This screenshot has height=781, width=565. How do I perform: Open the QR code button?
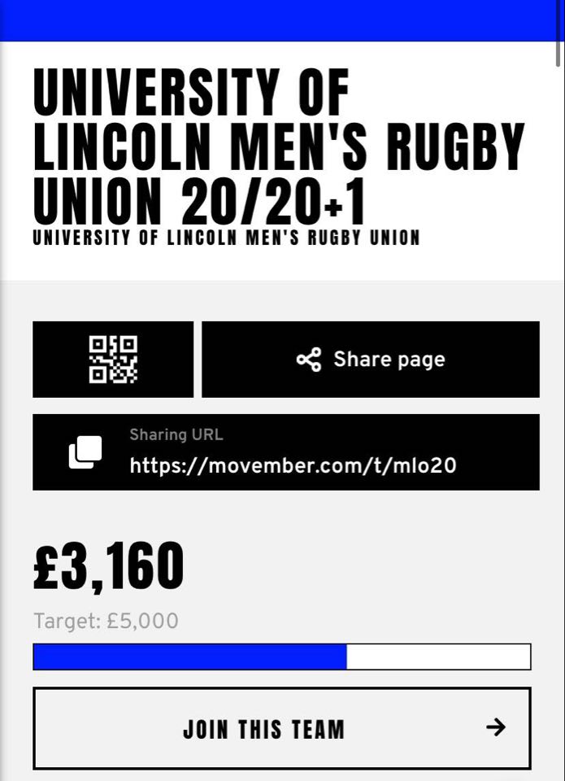click(113, 359)
